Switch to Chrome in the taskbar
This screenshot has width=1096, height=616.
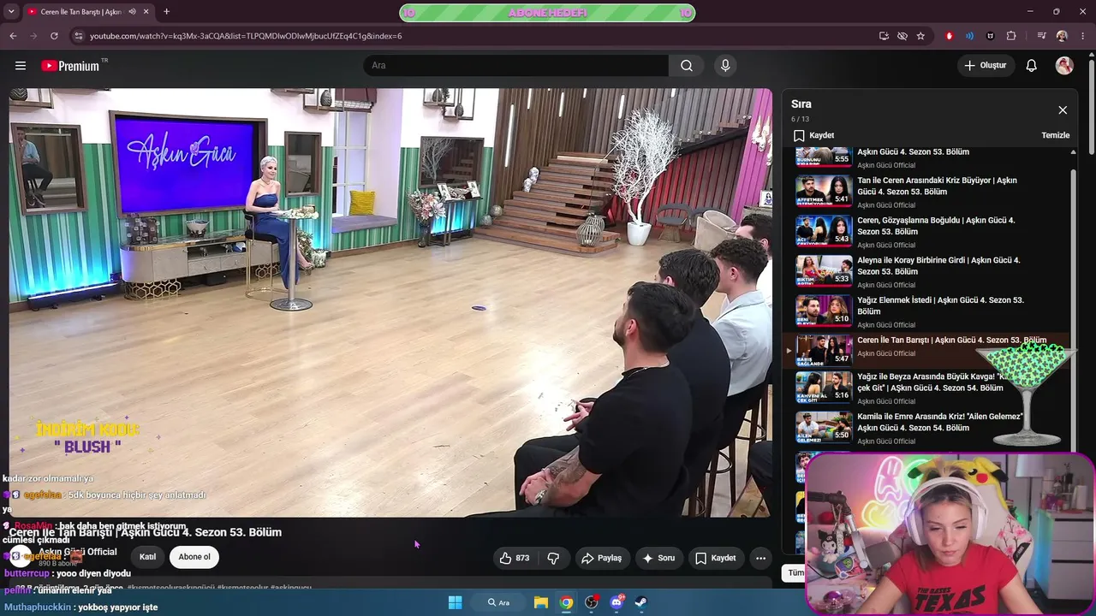point(566,602)
